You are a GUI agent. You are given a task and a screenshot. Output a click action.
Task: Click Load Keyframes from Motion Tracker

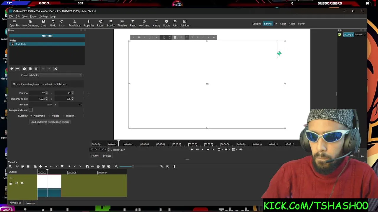coord(50,122)
